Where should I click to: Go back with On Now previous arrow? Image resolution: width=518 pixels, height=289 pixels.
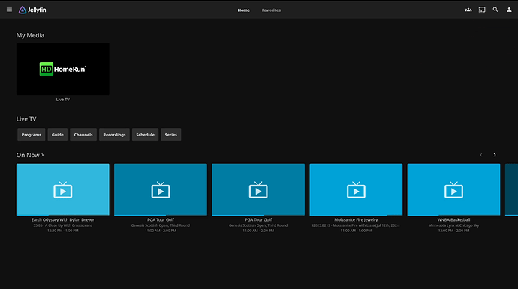[x=481, y=155]
